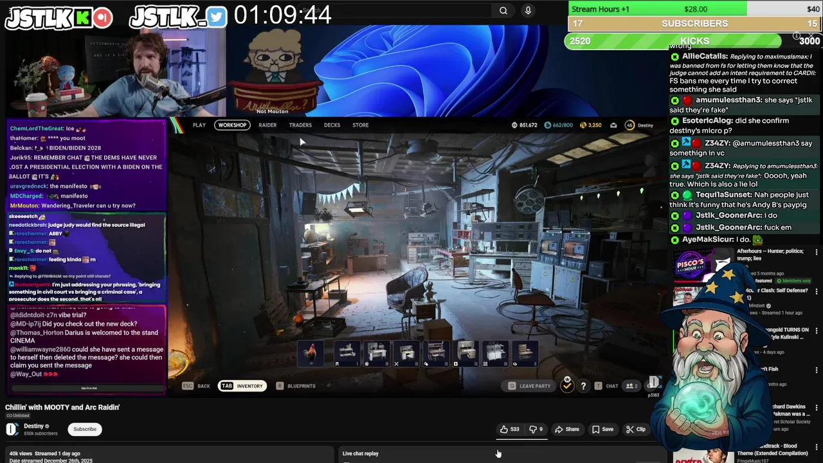This screenshot has width=823, height=463.
Task: Click the video title 'Chillin' with MOOTY'
Action: coord(62,407)
